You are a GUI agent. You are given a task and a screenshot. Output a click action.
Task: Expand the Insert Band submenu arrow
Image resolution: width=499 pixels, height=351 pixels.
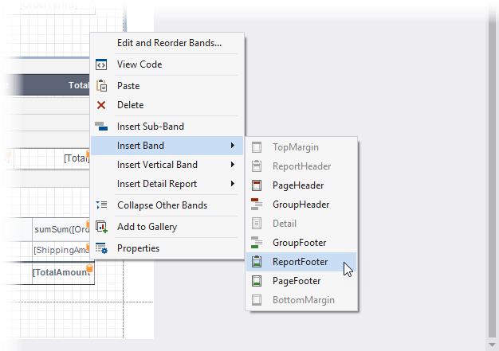[x=233, y=146]
